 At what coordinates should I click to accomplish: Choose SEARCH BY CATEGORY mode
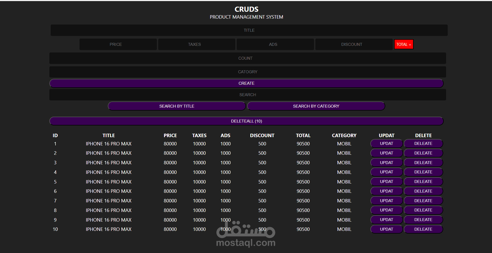(316, 106)
